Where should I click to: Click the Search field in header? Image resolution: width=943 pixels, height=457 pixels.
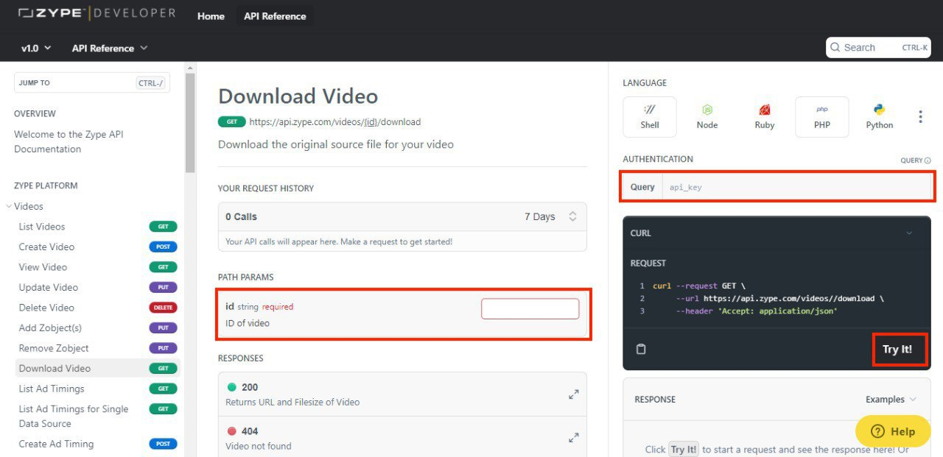pyautogui.click(x=878, y=48)
